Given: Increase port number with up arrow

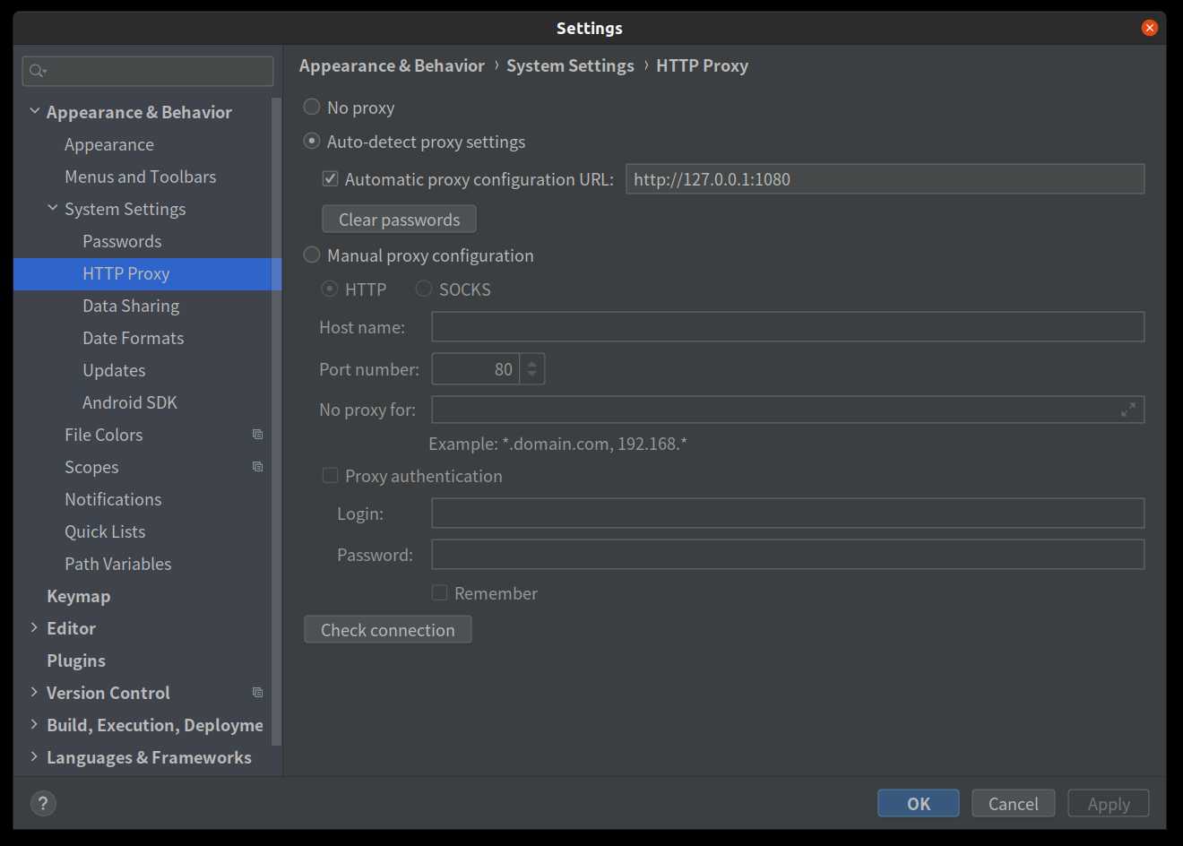Looking at the screenshot, I should pos(531,363).
